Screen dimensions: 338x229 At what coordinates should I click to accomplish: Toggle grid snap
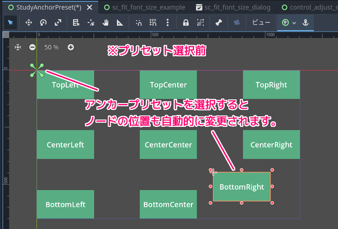[x=153, y=22]
